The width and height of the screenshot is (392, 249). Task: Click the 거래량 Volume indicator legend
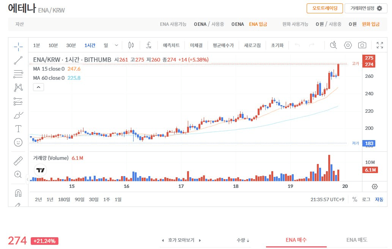[58, 158]
